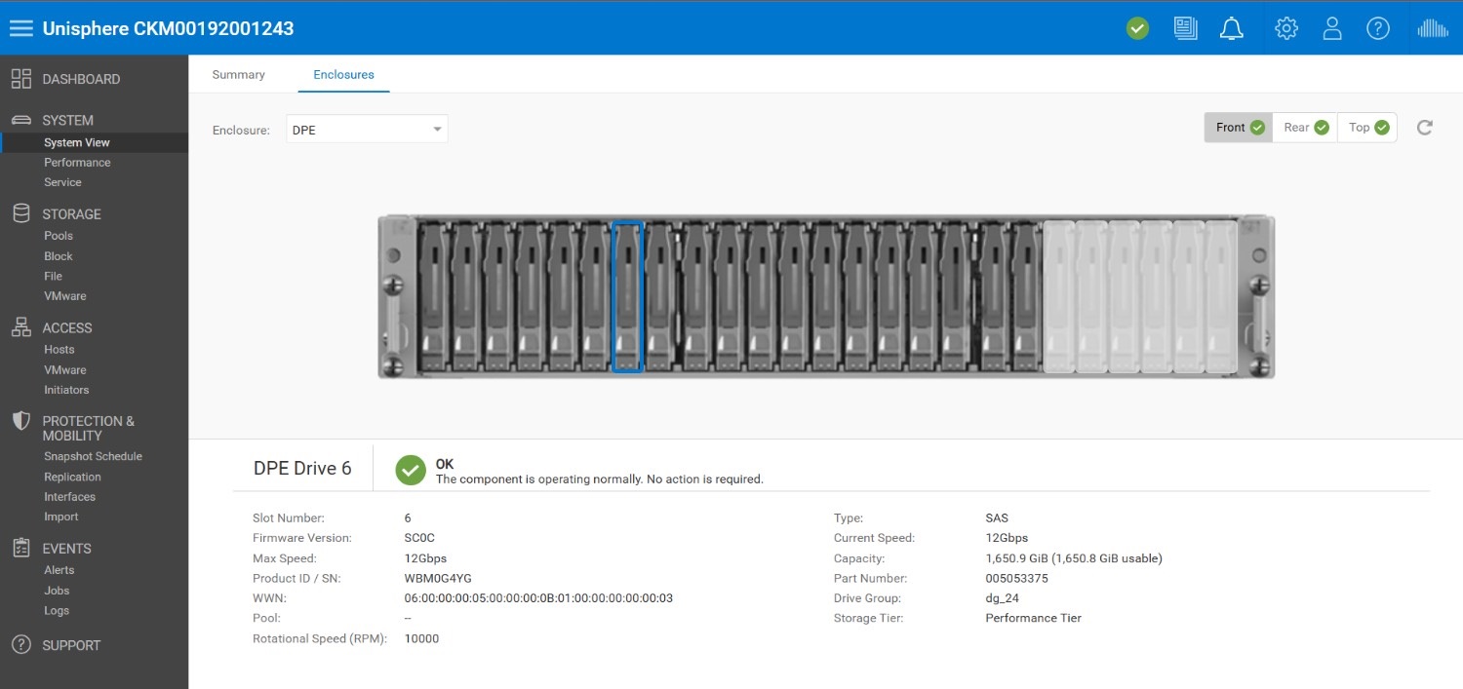Open Jobs under Events
The image size is (1463, 689).
coord(57,591)
